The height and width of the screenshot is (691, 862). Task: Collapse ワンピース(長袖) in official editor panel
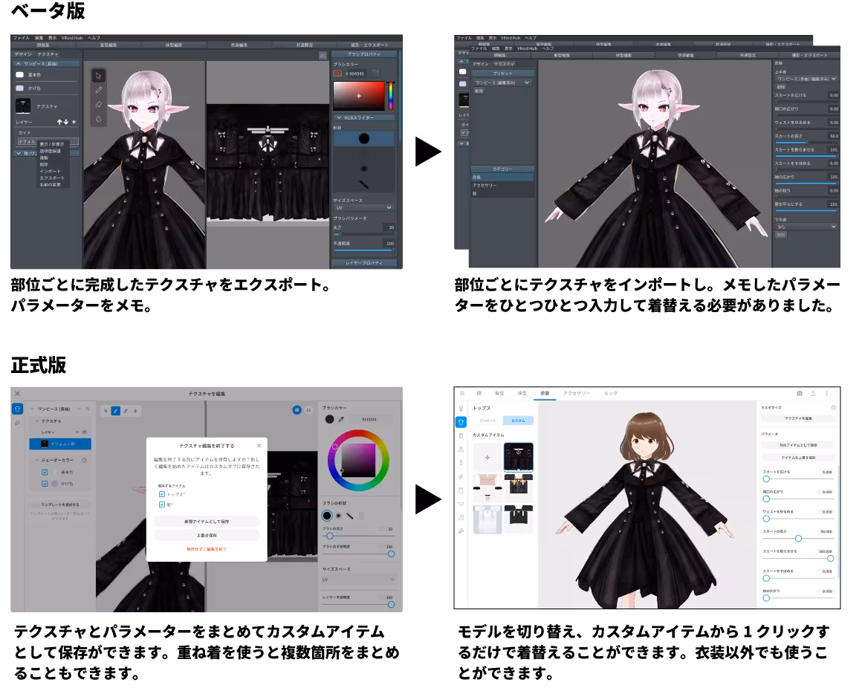[x=33, y=409]
